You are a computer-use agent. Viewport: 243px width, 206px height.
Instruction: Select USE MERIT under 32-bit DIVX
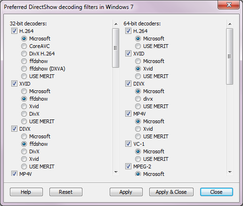(x=24, y=166)
